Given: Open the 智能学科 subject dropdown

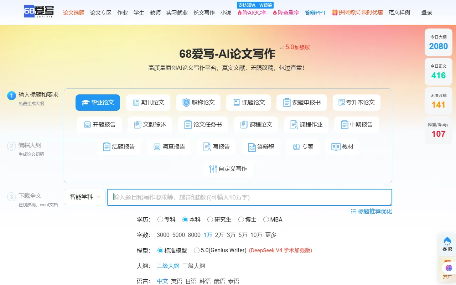Looking at the screenshot, I should [85, 197].
